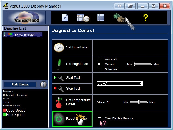Click the wrench icon next to Start Test
This screenshot has height=130, width=173.
tap(61, 78)
